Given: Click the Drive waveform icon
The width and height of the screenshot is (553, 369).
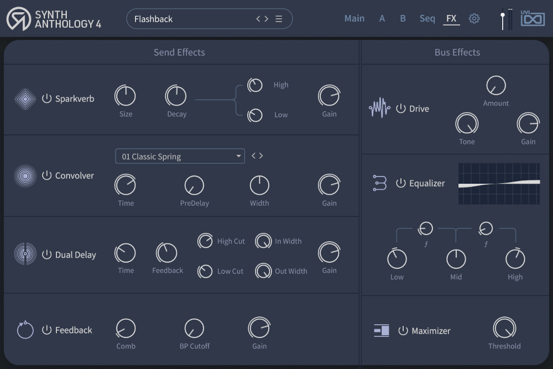Looking at the screenshot, I should 379,108.
